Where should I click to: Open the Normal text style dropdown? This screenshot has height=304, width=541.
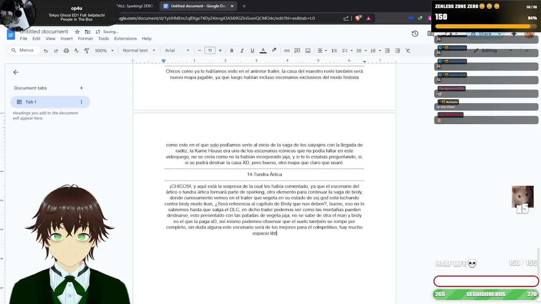[139, 51]
